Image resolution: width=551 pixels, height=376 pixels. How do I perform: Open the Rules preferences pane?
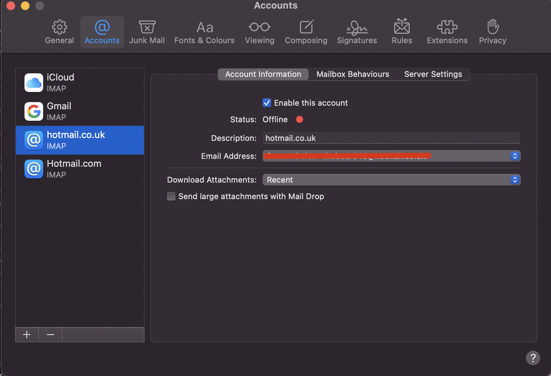point(402,32)
